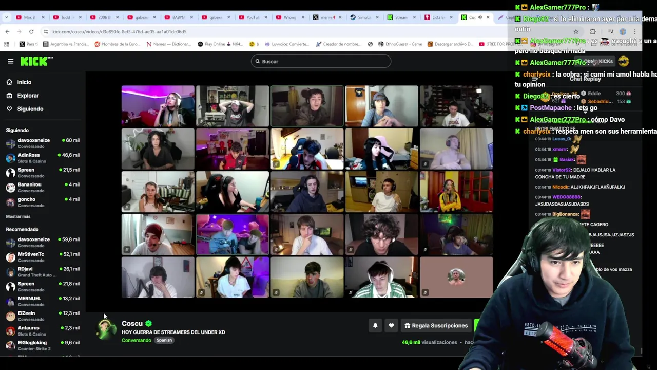
Task: Open ElGlogloking recommended channel
Action: [43, 345]
